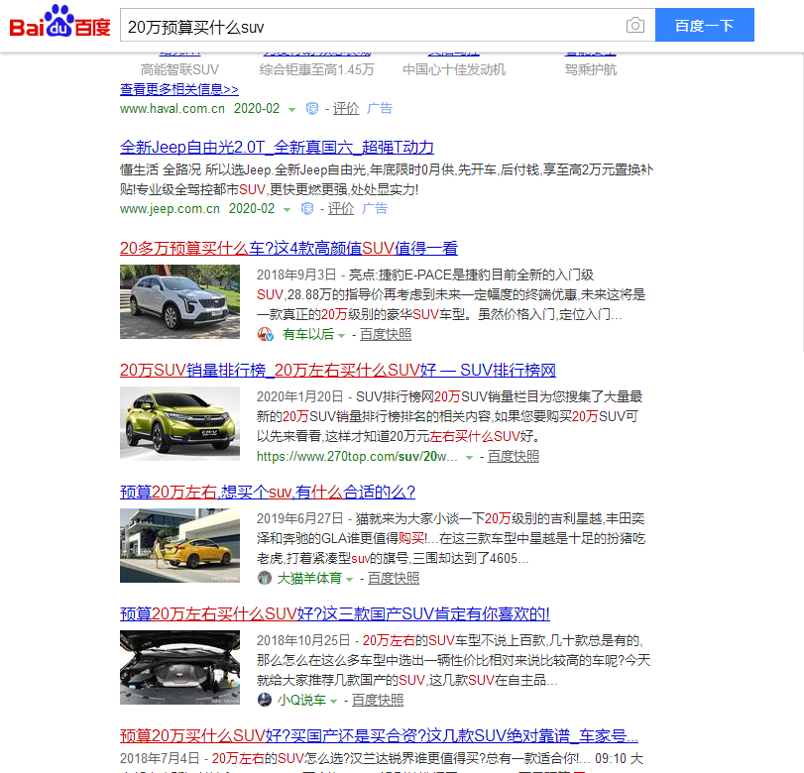Click the 小Q说车 source avatar icon

point(265,700)
